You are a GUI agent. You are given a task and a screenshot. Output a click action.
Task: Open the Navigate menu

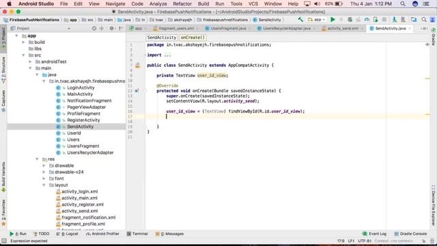tap(115, 3)
